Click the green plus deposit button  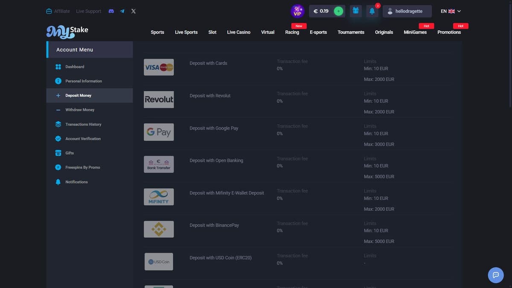[x=338, y=11]
